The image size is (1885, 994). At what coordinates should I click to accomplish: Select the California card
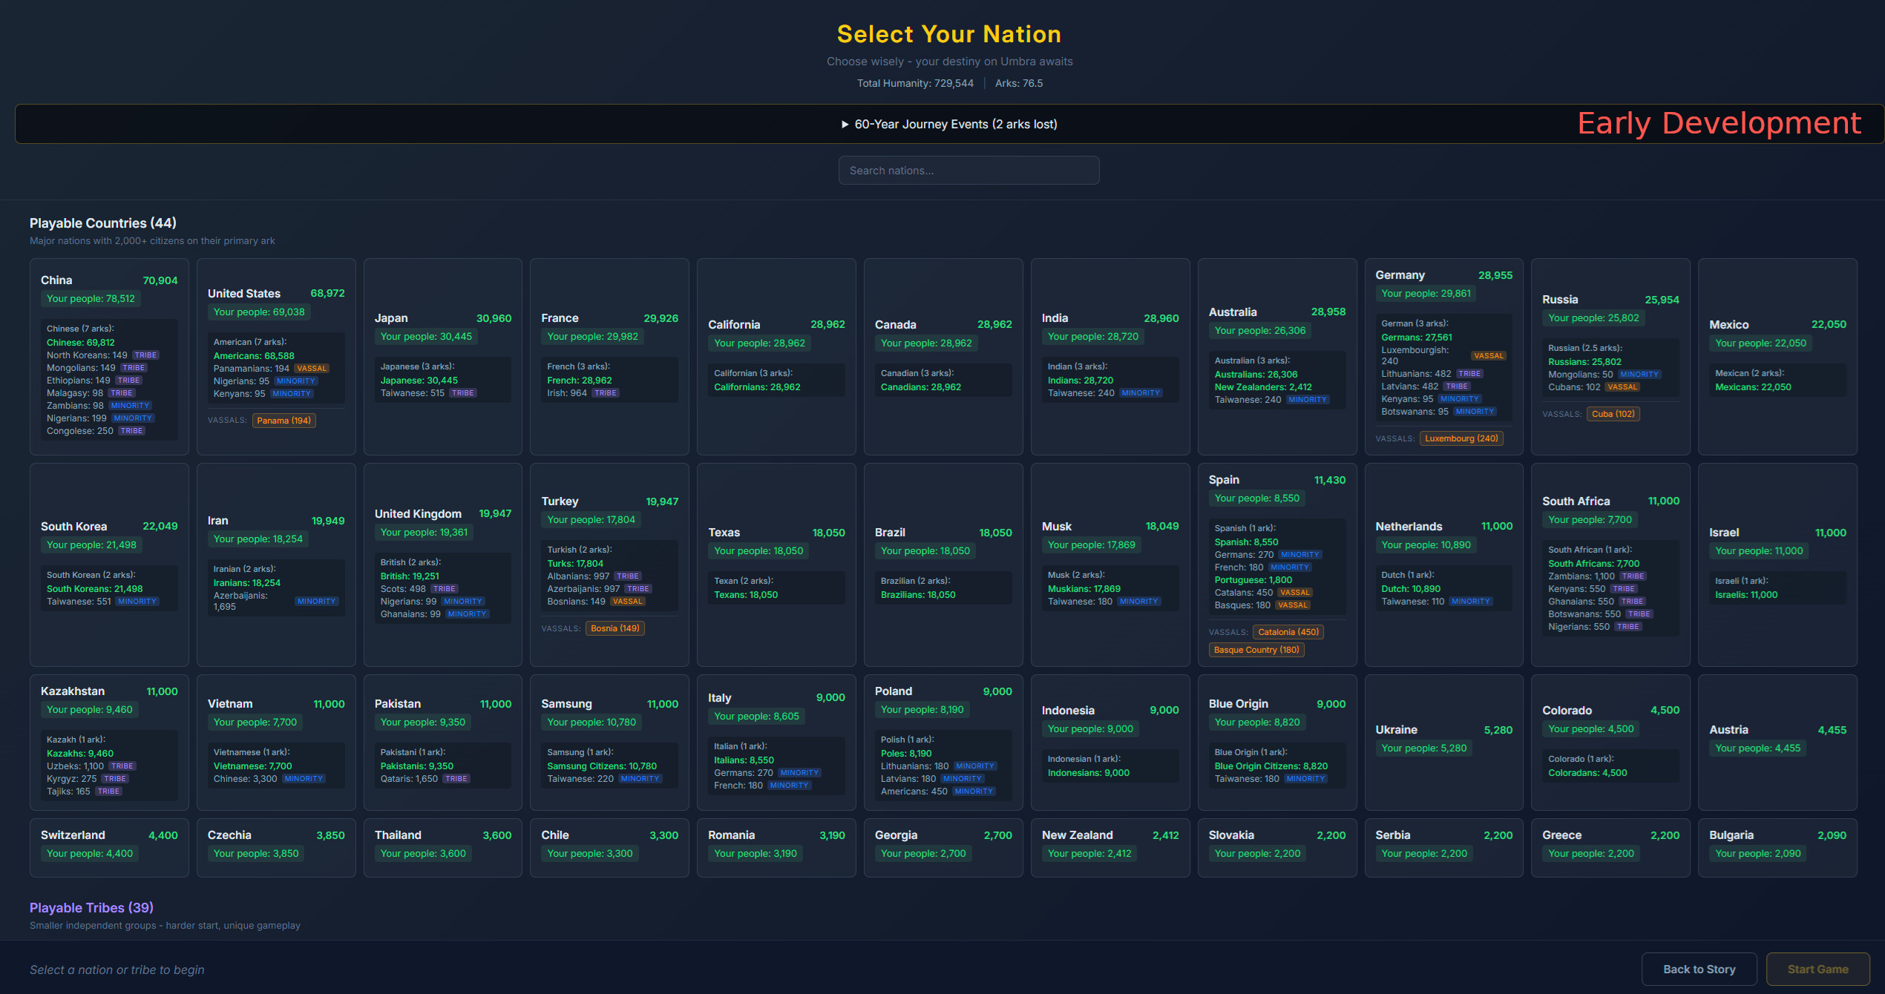coord(776,356)
